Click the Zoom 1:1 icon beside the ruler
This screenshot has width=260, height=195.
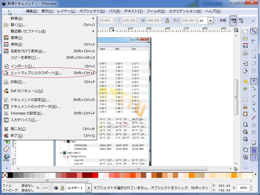(236, 30)
